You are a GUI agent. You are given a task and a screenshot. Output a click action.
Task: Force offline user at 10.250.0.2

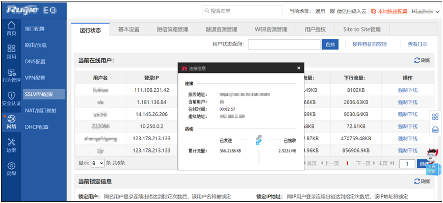pos(408,126)
